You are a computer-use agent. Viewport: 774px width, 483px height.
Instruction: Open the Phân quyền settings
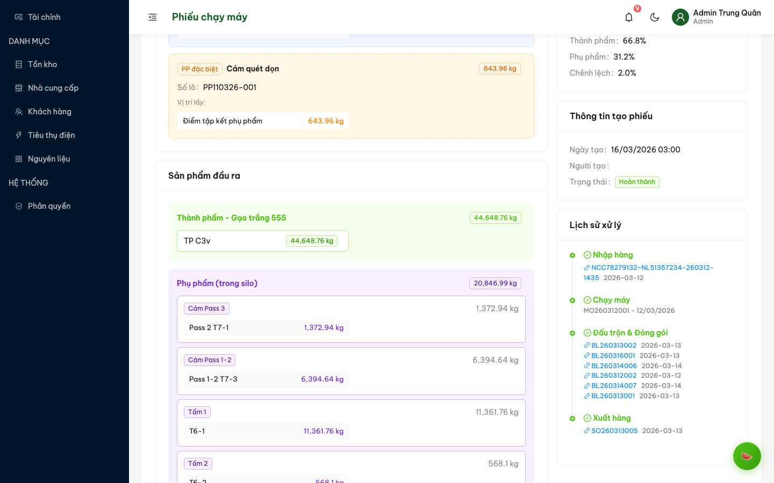tap(49, 206)
